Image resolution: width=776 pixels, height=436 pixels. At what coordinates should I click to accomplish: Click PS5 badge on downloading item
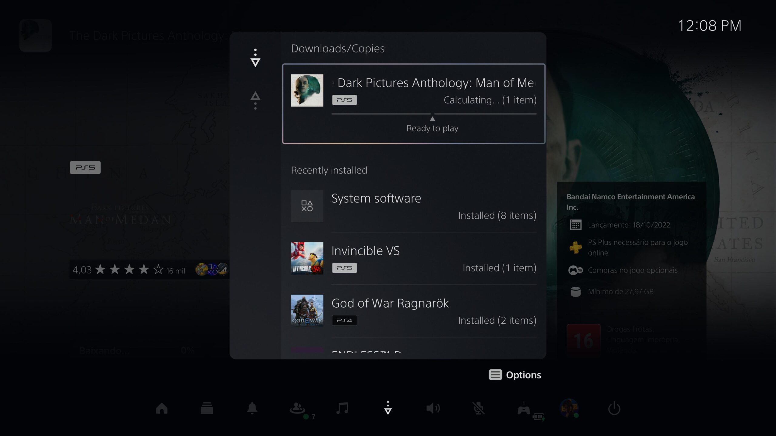[344, 100]
